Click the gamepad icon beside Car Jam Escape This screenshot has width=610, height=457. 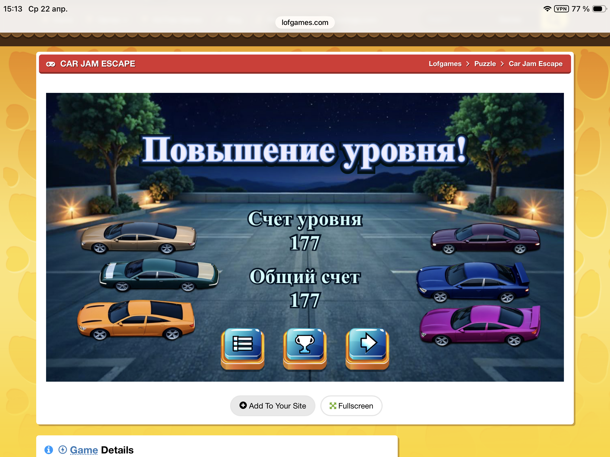pyautogui.click(x=50, y=64)
